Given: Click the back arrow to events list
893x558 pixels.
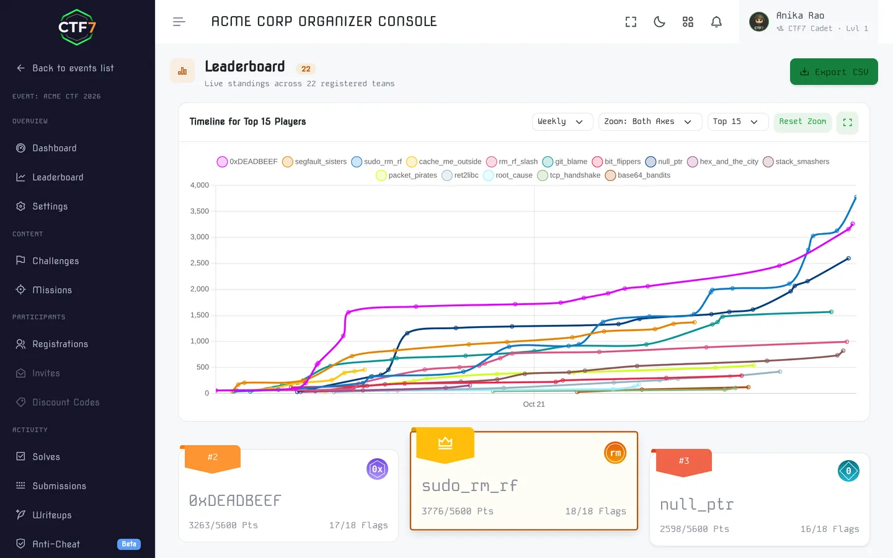Looking at the screenshot, I should pyautogui.click(x=20, y=68).
